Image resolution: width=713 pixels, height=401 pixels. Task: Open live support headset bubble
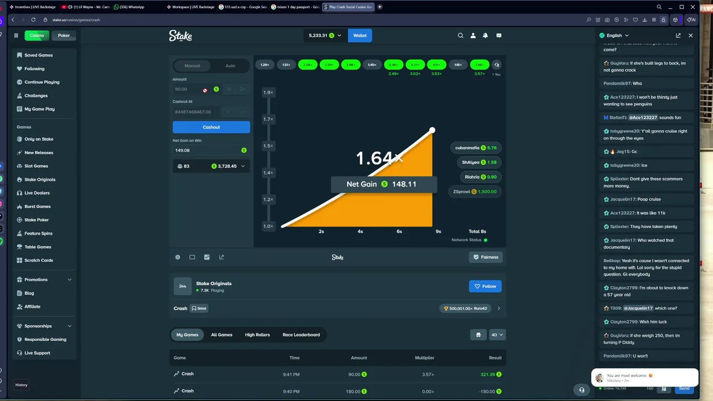[582, 390]
